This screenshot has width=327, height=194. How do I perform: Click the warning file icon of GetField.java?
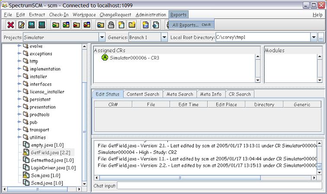(26, 153)
